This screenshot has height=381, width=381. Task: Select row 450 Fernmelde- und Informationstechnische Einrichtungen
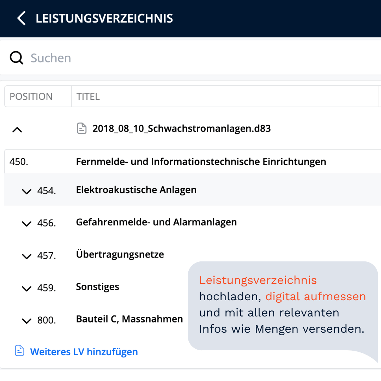[x=200, y=161]
